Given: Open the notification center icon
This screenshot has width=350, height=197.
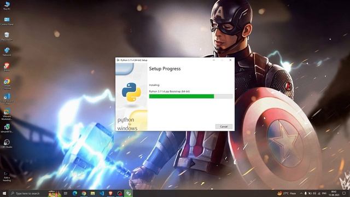Looking at the screenshot, I should [345, 193].
